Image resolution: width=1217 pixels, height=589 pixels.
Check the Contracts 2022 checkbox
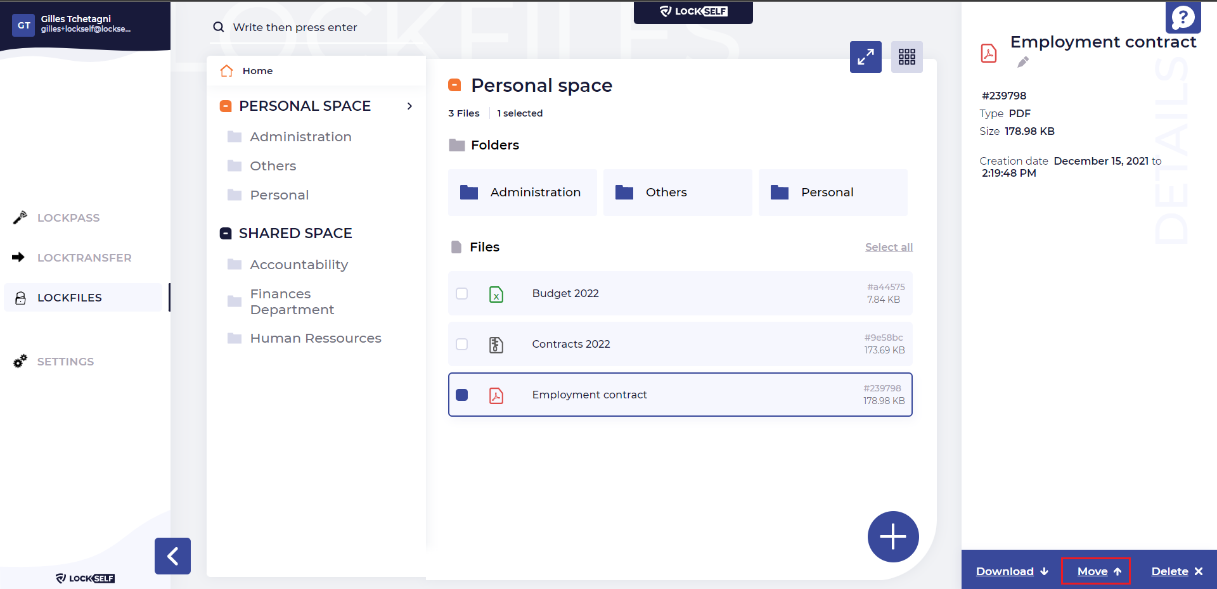tap(462, 345)
